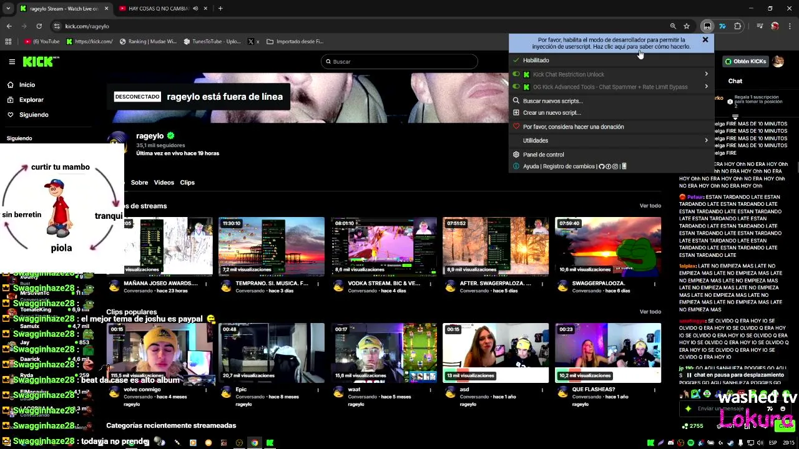Go back in browser history
This screenshot has height=449, width=799.
pyautogui.click(x=9, y=26)
